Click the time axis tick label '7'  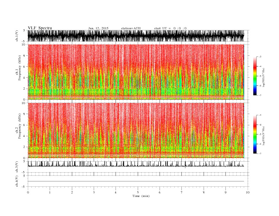tap(181, 192)
